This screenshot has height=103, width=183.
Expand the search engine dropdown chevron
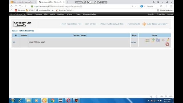tap(145, 6)
